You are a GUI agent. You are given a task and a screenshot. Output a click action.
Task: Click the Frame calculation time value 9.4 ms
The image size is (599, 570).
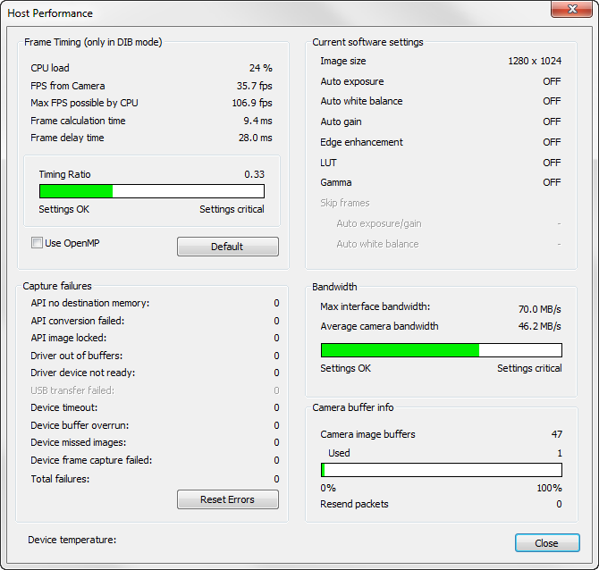[x=257, y=121]
